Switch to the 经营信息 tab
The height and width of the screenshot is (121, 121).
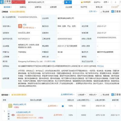53,7
